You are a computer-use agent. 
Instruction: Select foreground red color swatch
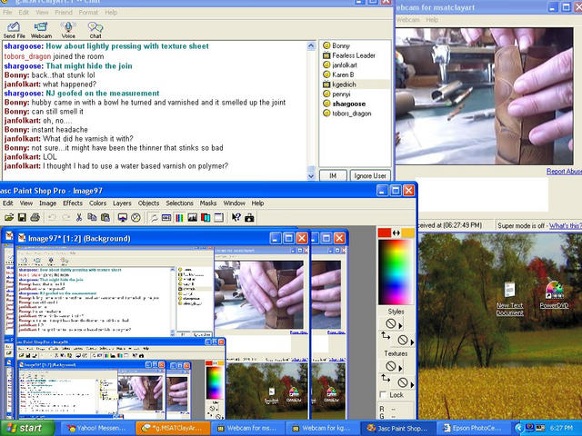pyautogui.click(x=384, y=233)
